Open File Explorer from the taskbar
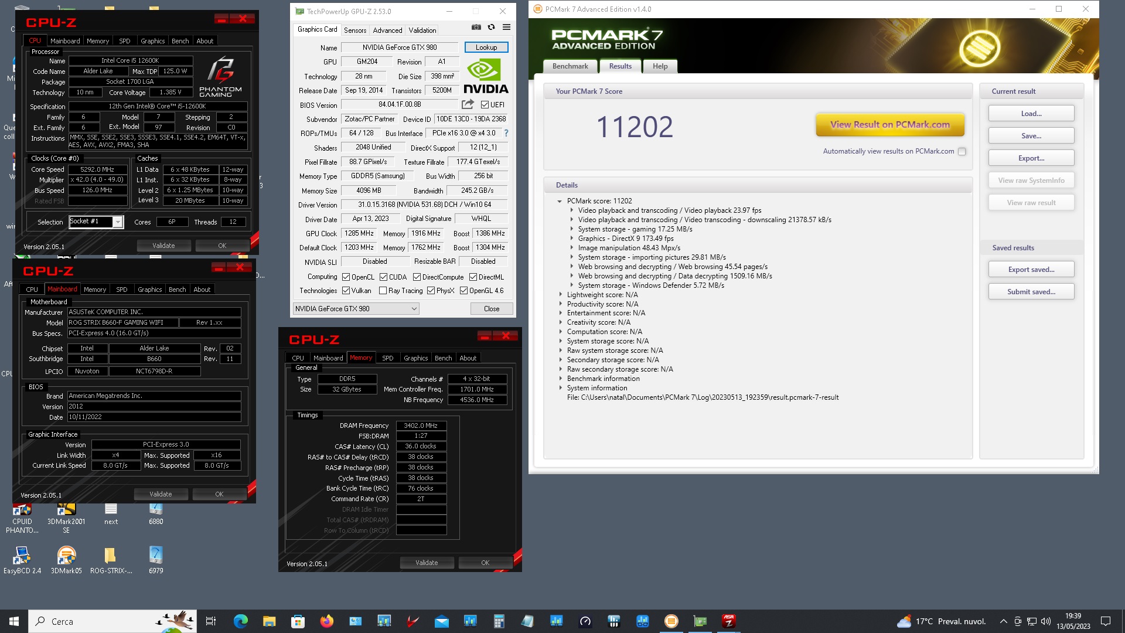Viewport: 1125px width, 633px height. tap(269, 621)
